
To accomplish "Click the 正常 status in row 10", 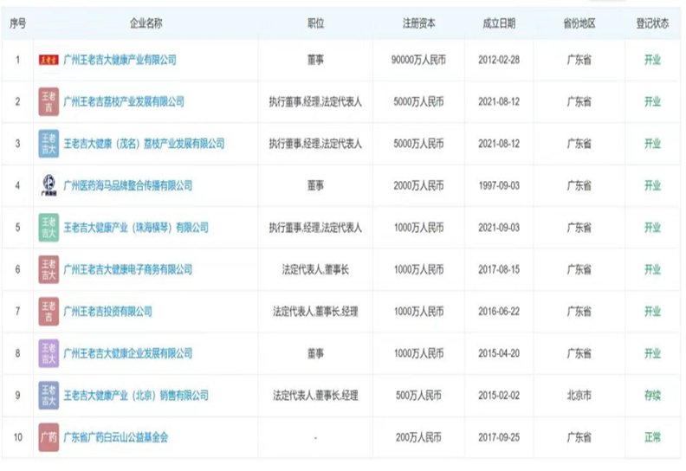I will [652, 437].
